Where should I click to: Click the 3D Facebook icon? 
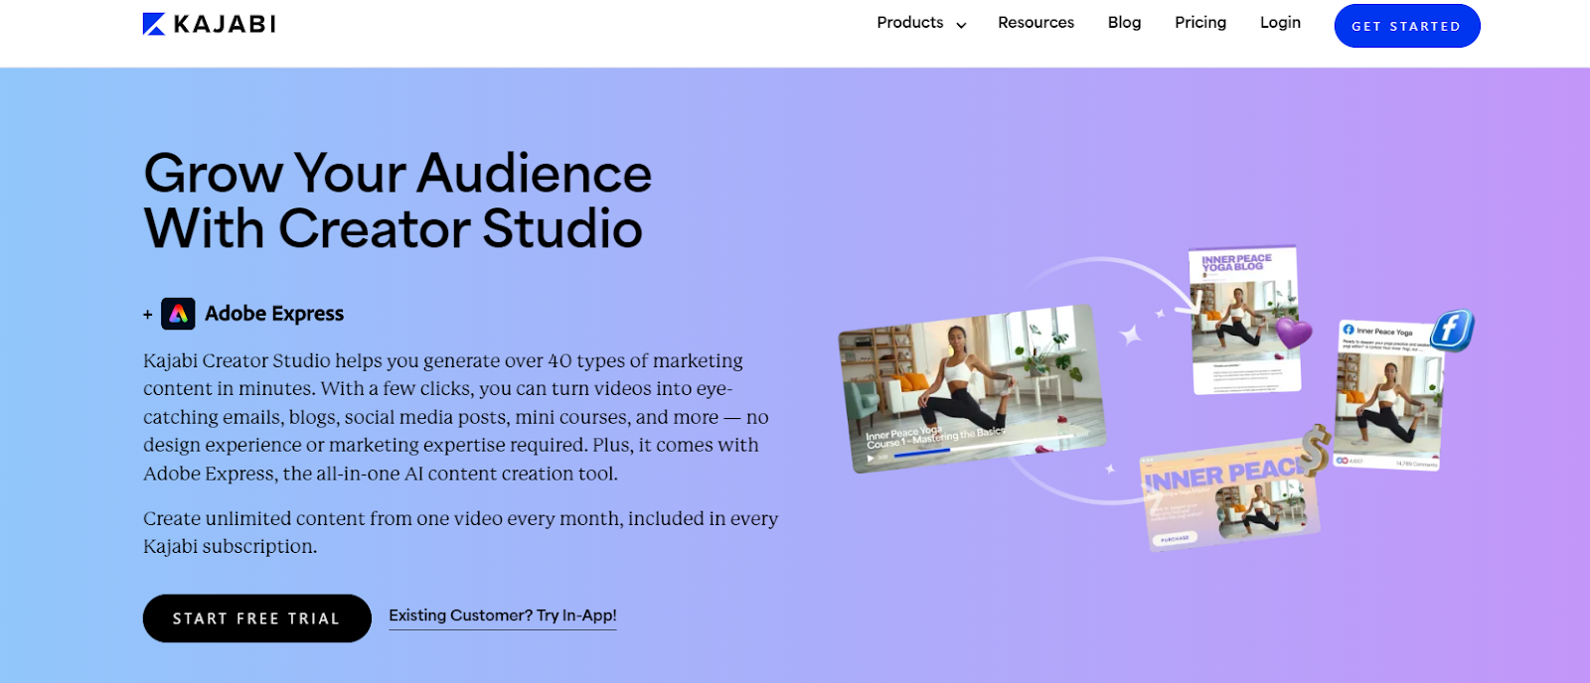pyautogui.click(x=1452, y=330)
